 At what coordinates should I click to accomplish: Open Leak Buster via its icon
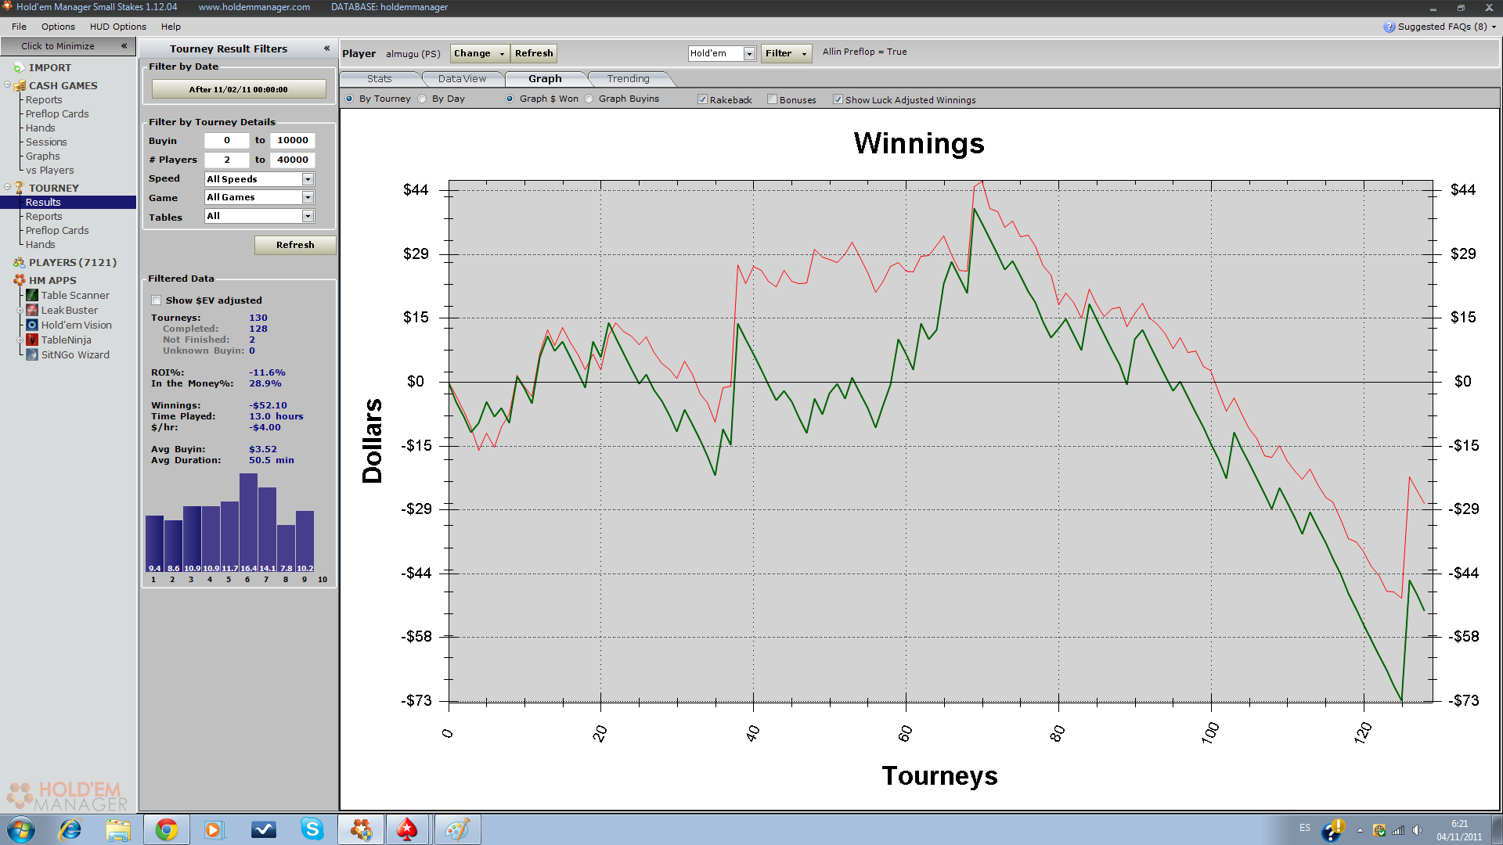[x=32, y=310]
